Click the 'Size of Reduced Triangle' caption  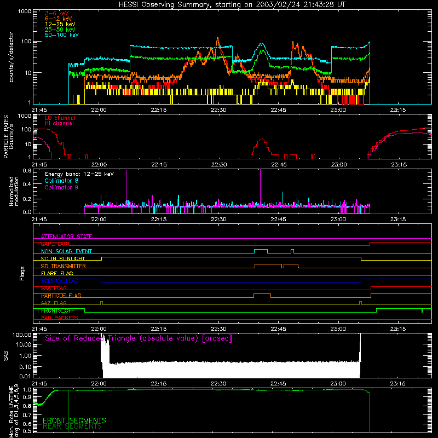pos(139,338)
